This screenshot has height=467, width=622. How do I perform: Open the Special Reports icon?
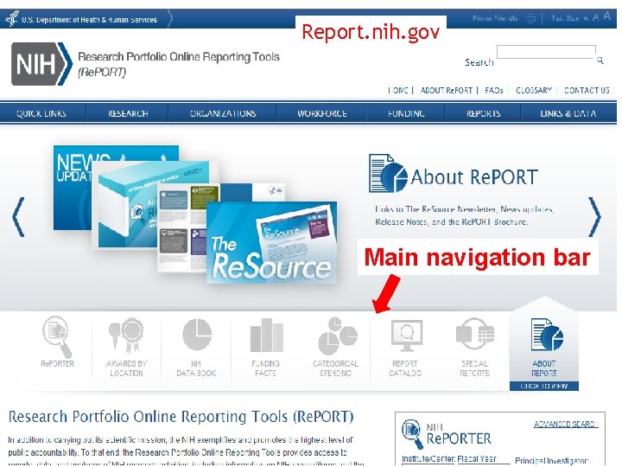(x=475, y=334)
